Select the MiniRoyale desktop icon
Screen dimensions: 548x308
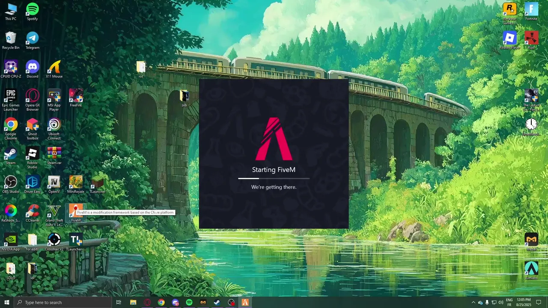(x=76, y=184)
